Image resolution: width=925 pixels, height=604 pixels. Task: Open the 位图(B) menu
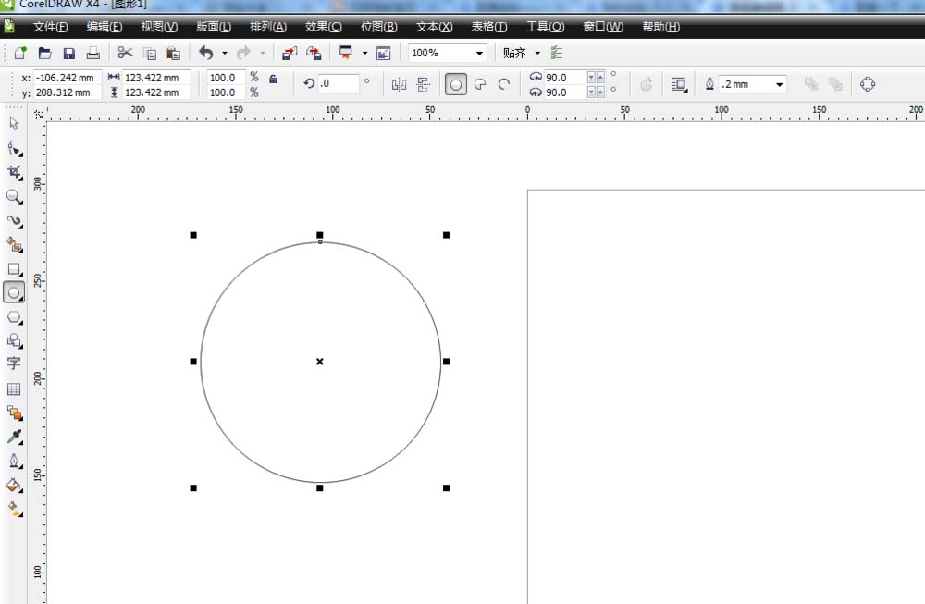point(378,27)
